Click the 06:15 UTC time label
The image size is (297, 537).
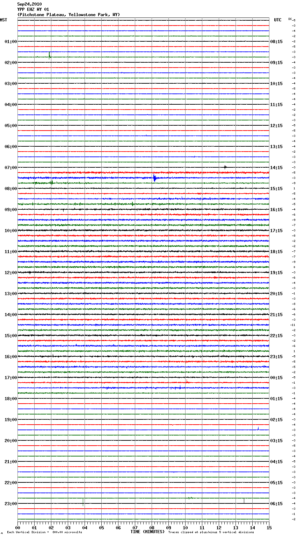click(x=276, y=504)
